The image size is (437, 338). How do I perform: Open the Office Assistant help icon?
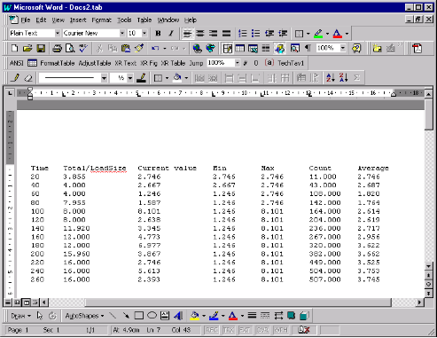click(x=356, y=48)
